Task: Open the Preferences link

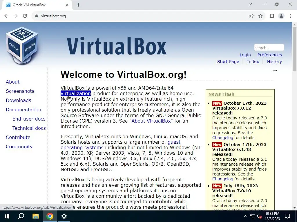Action: point(269,55)
